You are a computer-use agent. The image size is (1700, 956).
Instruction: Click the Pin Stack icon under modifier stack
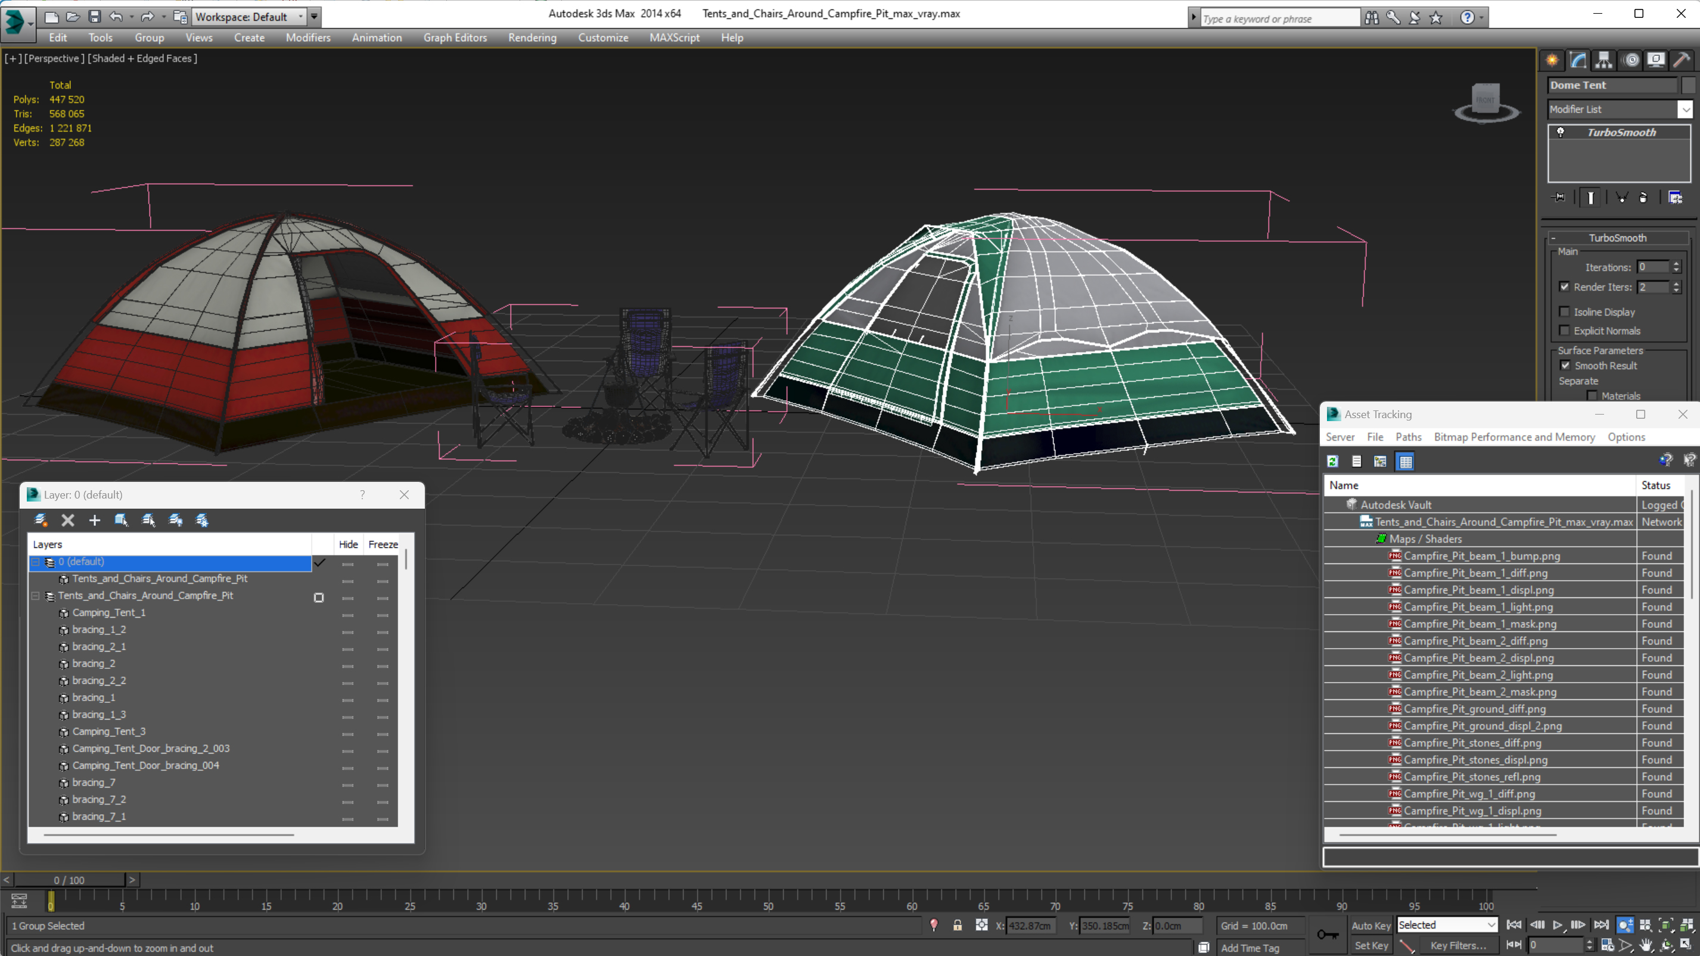click(1559, 197)
